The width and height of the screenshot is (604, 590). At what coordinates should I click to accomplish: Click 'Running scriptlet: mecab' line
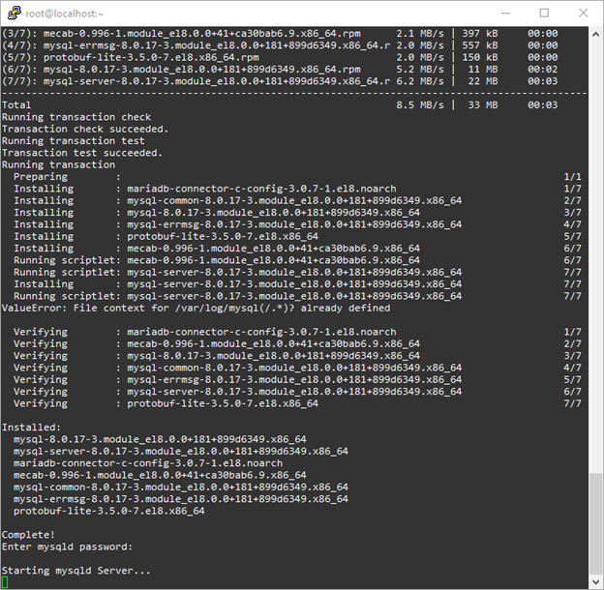coord(297,260)
